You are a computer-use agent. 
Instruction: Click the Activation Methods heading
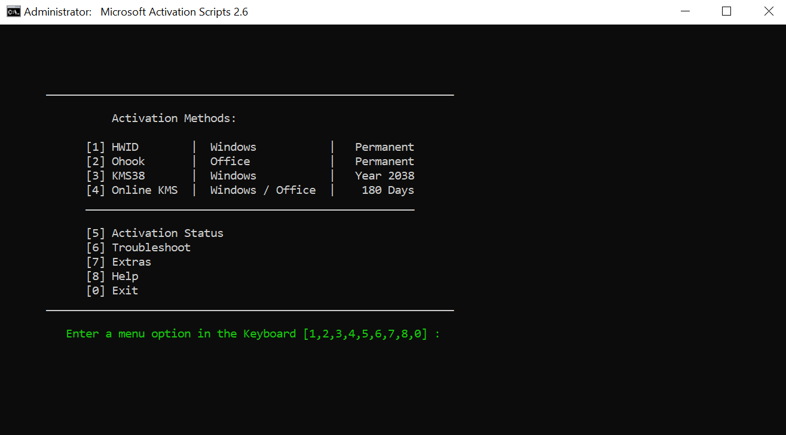coord(174,118)
